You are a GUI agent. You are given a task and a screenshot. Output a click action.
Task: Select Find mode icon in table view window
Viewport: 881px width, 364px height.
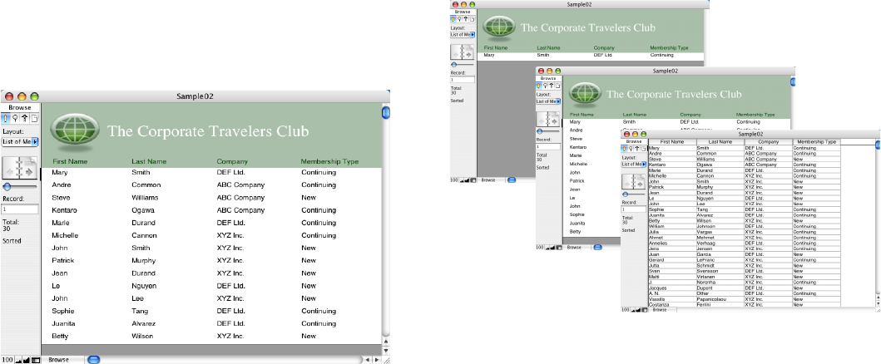631,149
